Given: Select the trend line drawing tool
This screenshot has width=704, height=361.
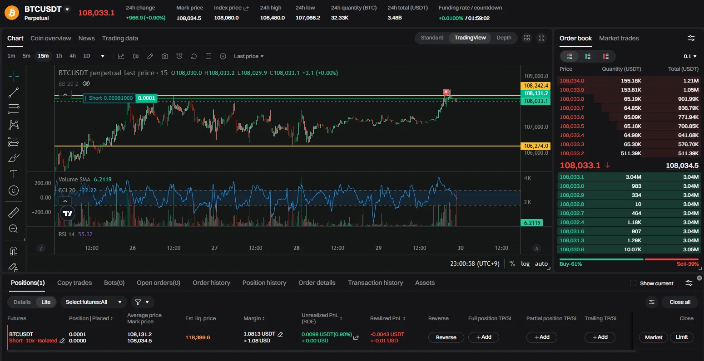Looking at the screenshot, I should 14,93.
